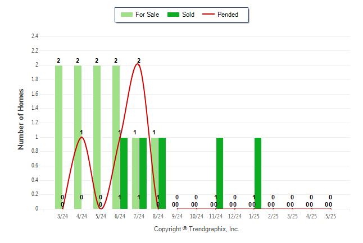Click the Copyright Trendgraphix, Inc. text
Viewport: 363px width, 243px height.
[x=197, y=229]
